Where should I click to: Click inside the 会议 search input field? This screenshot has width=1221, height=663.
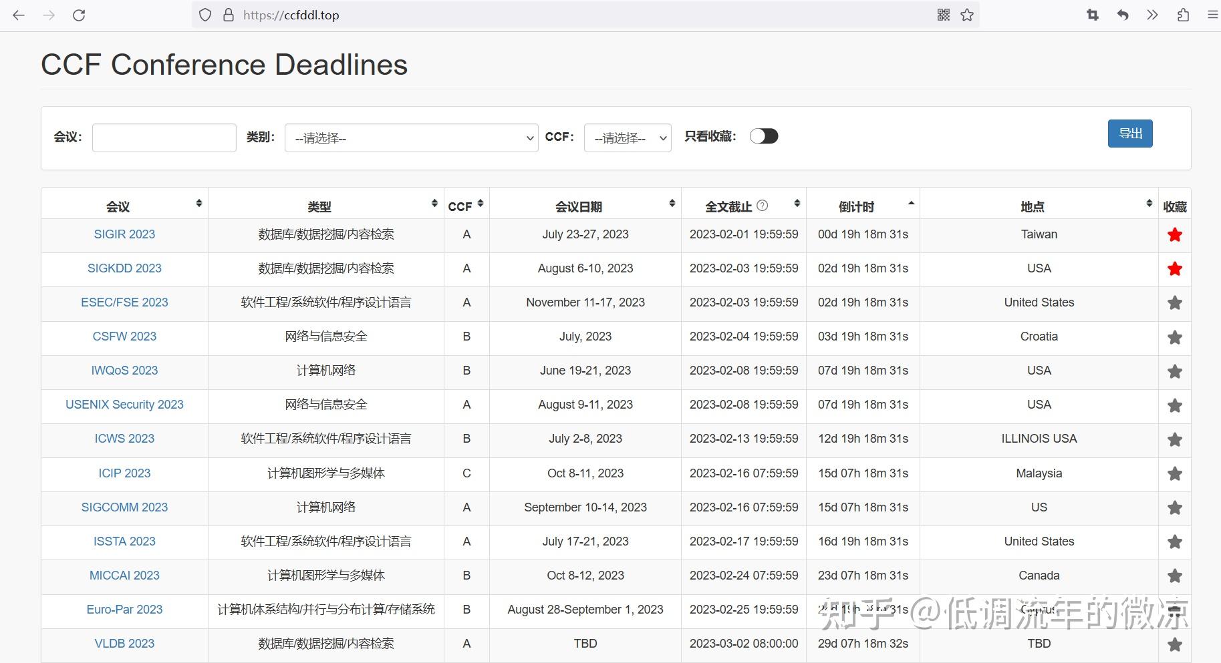[x=164, y=137]
